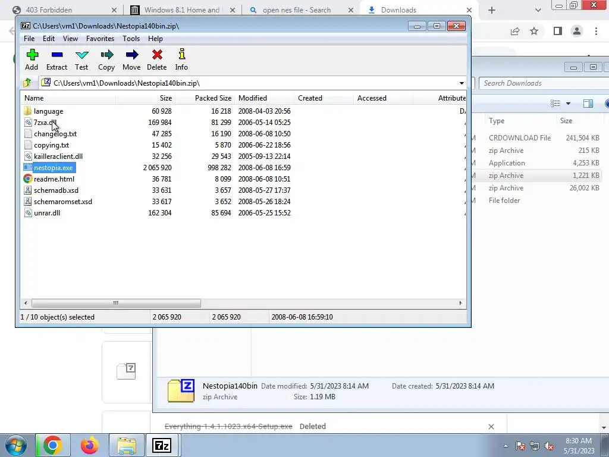Image resolution: width=609 pixels, height=457 pixels.
Task: Click the green Add toolbar icon
Action: (32, 55)
